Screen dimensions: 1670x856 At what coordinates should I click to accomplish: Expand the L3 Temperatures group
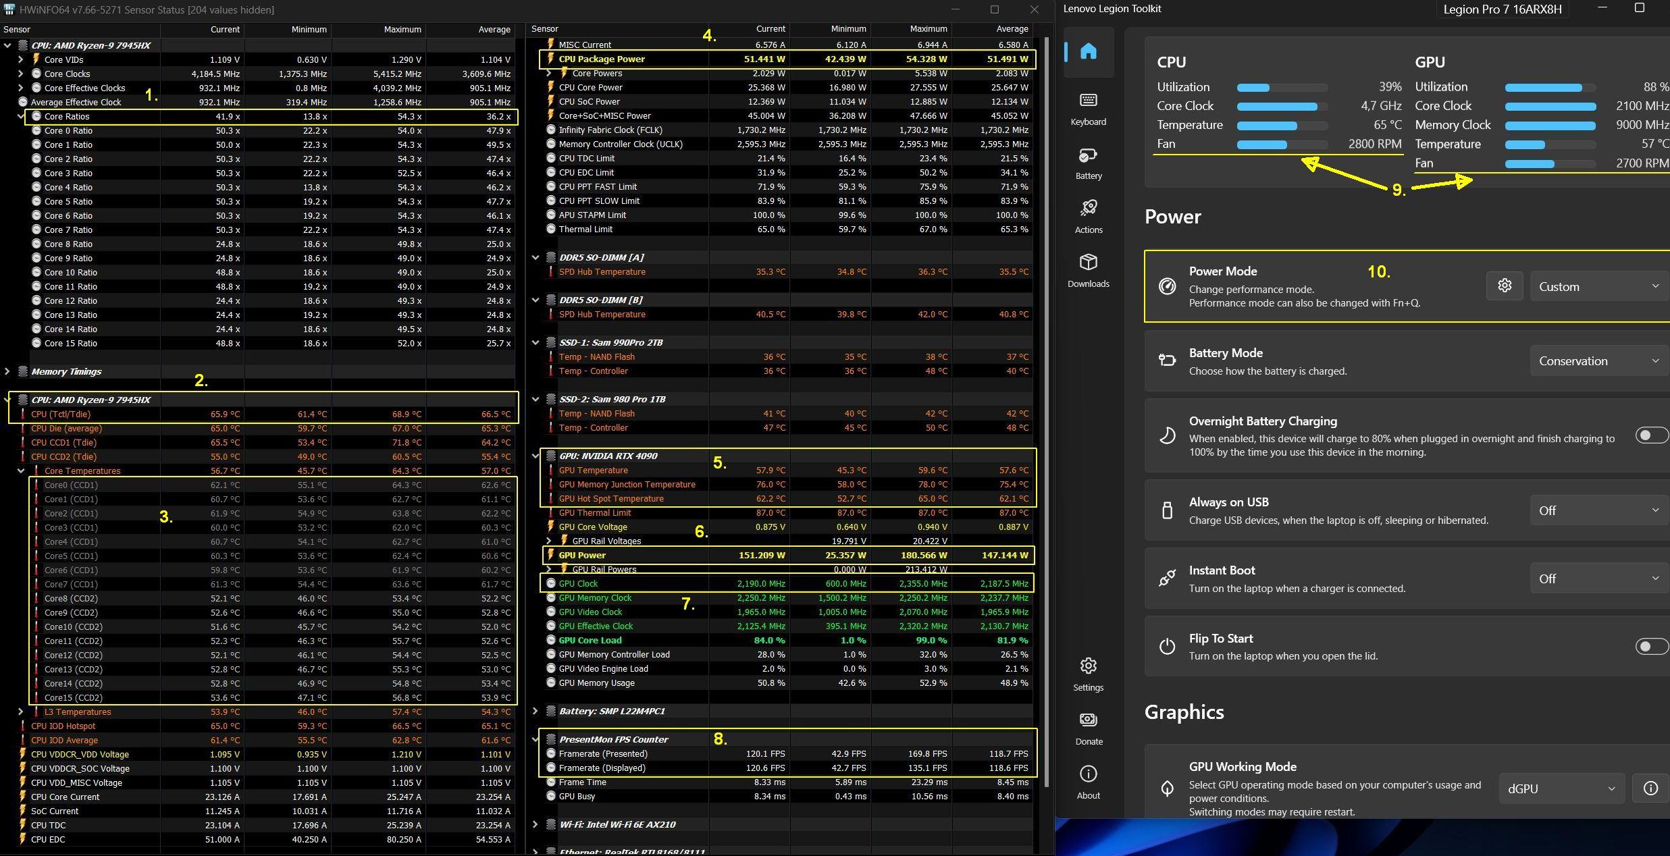20,712
